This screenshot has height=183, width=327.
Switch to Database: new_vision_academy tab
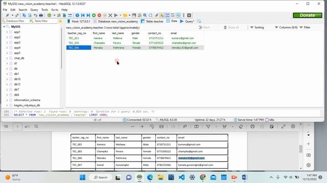(116, 21)
